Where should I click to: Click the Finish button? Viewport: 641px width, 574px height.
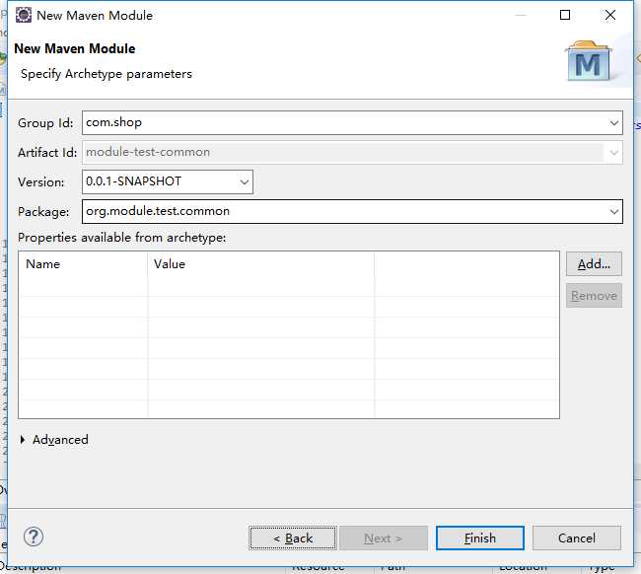pos(479,538)
